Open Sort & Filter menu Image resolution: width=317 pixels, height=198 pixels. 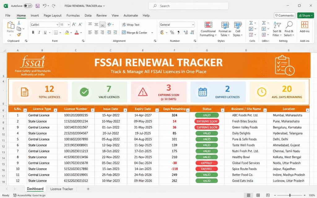coord(277,29)
